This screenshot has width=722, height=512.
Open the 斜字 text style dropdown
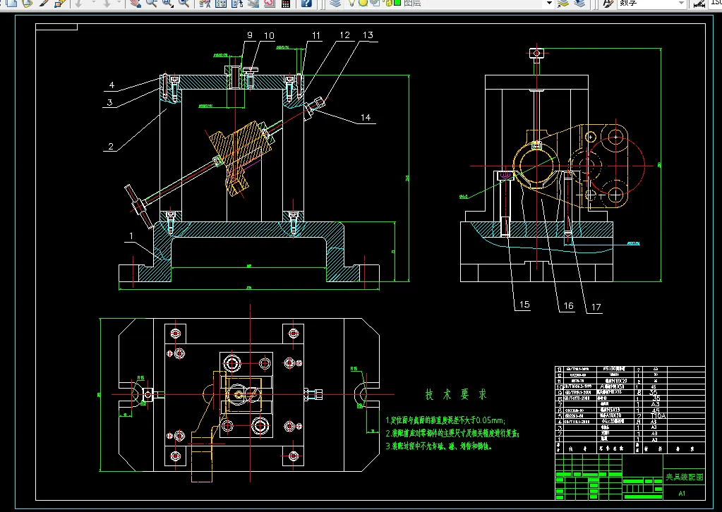point(681,3)
